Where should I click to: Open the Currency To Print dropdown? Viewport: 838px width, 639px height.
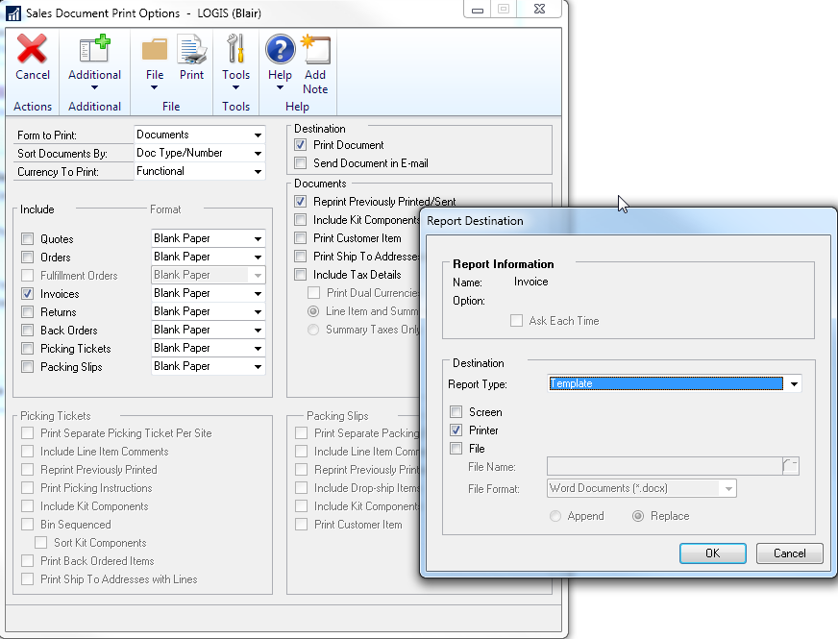pos(258,172)
